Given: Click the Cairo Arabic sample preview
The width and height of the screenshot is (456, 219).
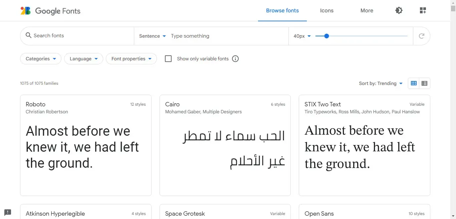Looking at the screenshot, I should point(234,149).
